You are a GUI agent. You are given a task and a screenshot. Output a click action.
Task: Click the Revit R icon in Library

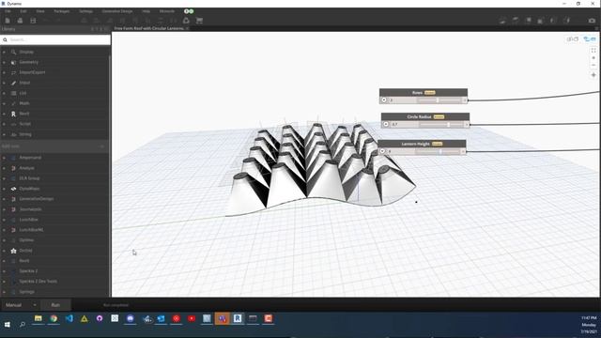[13, 114]
